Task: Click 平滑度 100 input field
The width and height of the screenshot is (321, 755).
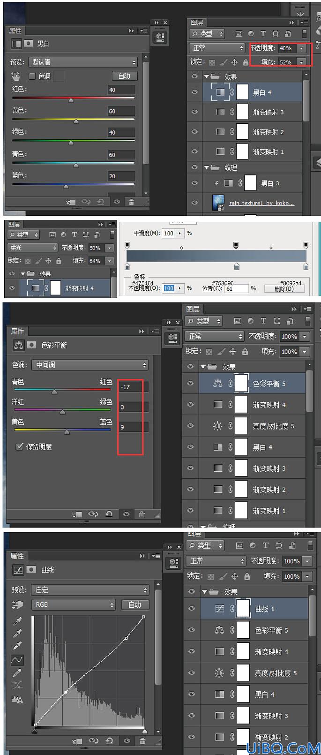Action: [169, 233]
